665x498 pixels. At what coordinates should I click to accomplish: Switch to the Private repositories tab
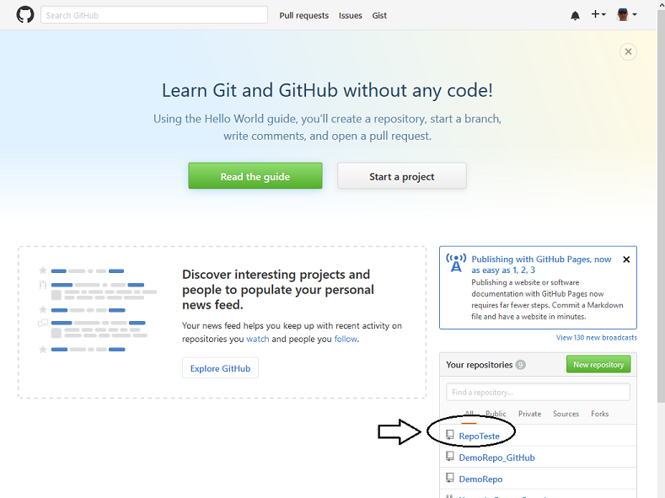529,414
